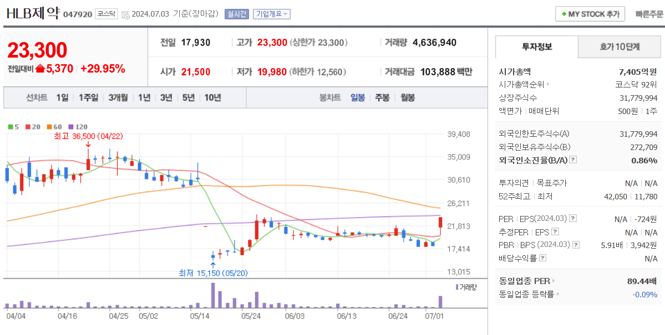665x335 pixels.
Task: Click the help icon next to 외국인소진율(B/A)
Action: click(x=573, y=160)
